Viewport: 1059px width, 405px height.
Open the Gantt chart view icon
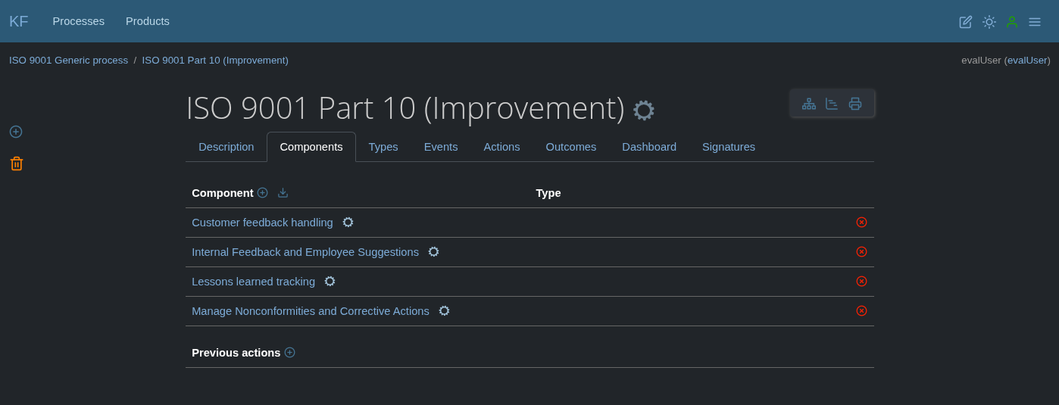point(832,104)
